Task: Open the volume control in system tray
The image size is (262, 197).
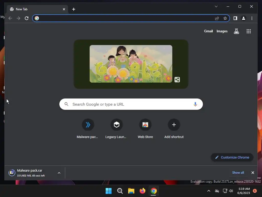Action: [231, 191]
